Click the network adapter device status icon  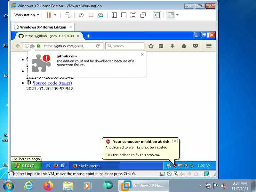pos(176,174)
